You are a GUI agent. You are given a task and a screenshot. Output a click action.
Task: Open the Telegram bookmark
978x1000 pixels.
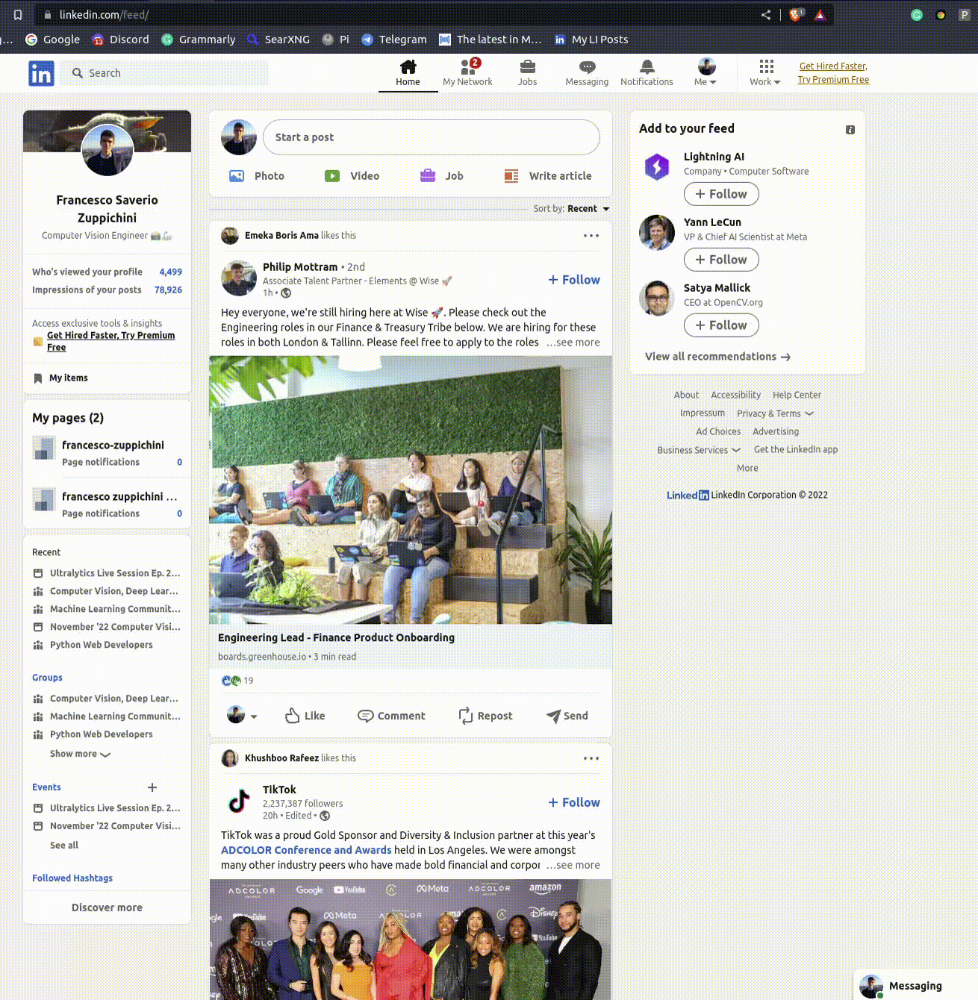pos(394,40)
